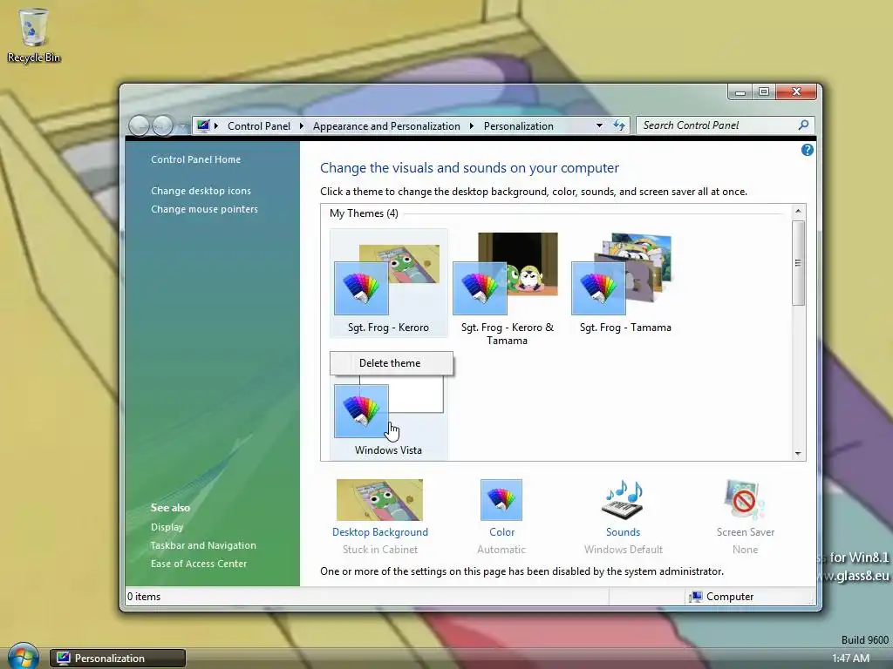Click the 1:47 AM taskbar clock
The width and height of the screenshot is (893, 669).
[850, 659]
